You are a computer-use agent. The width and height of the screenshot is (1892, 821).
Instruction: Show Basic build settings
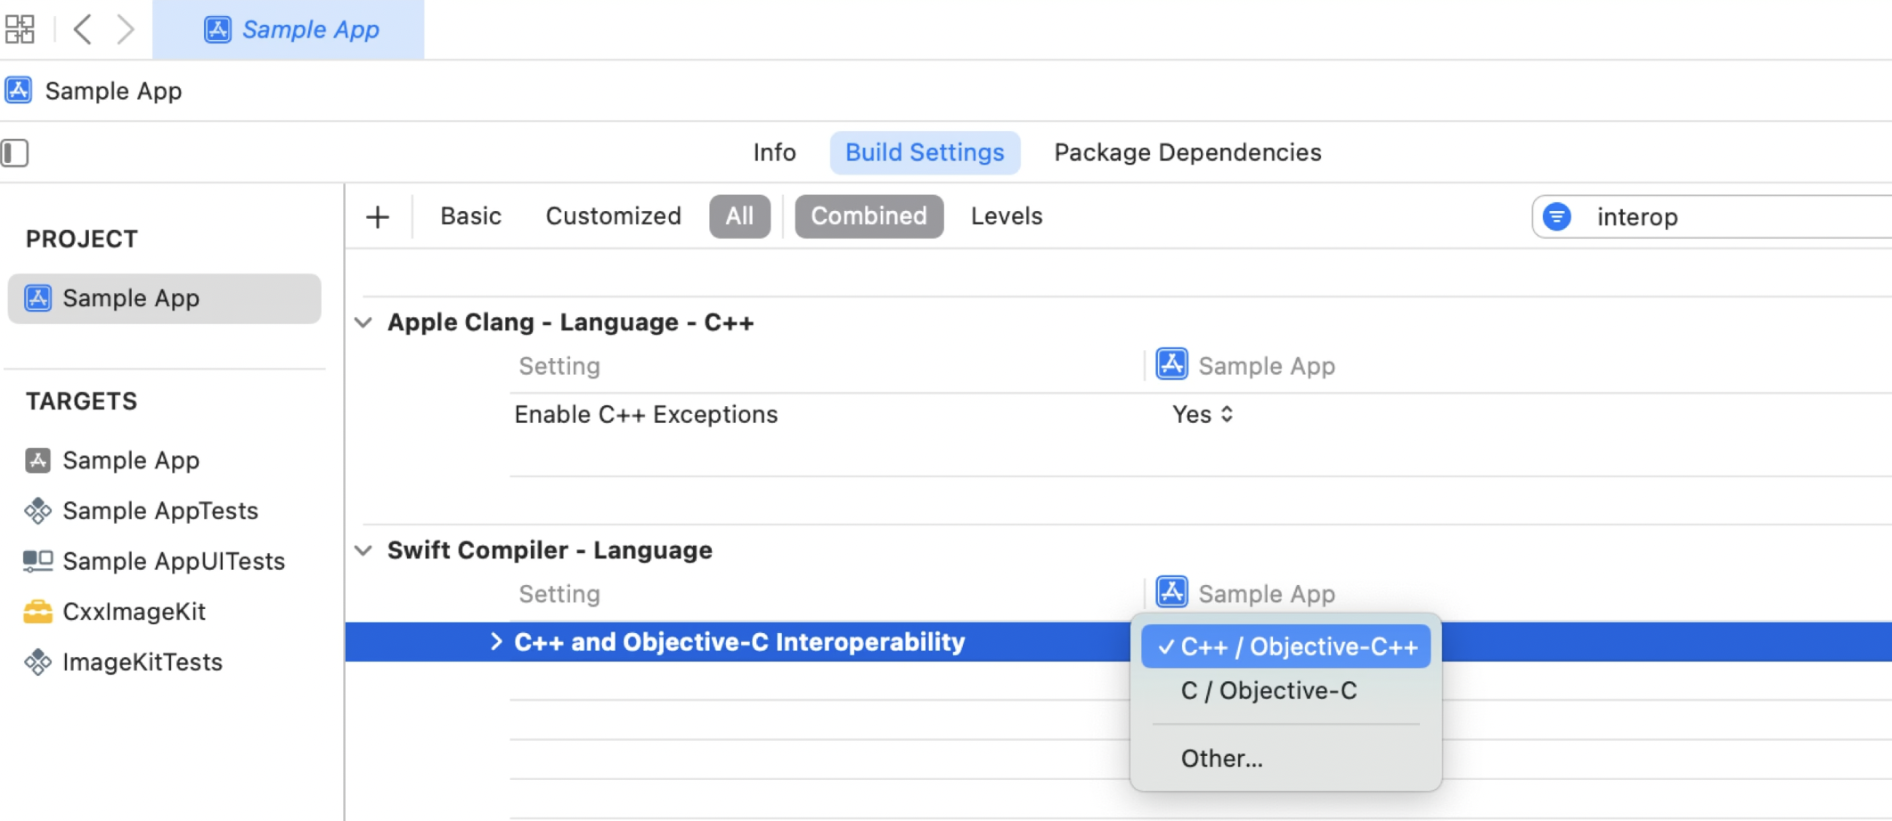[470, 216]
